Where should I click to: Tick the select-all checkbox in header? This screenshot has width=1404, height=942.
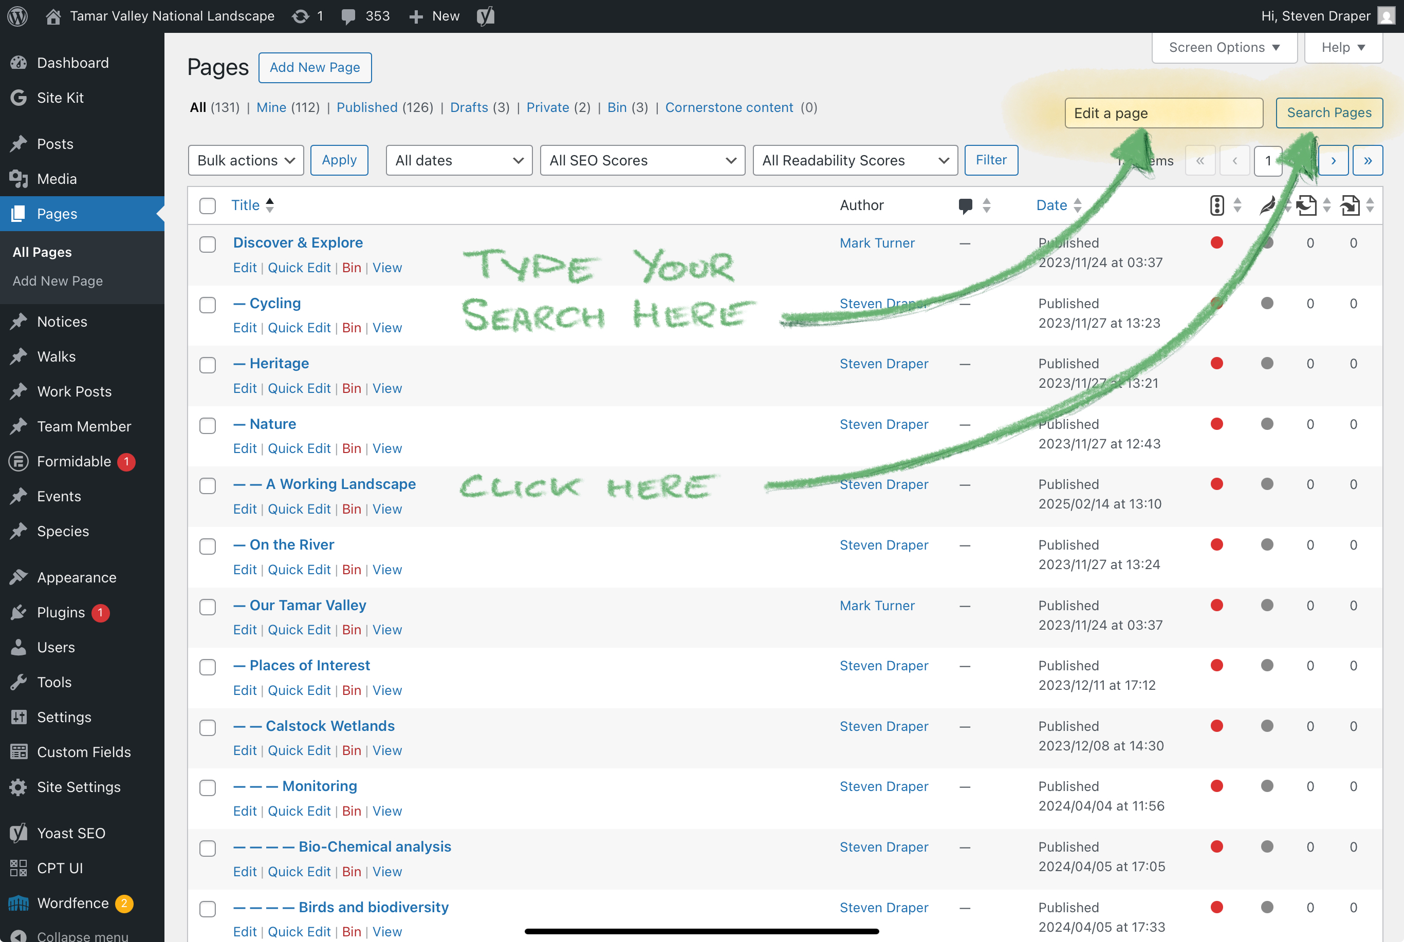207,205
